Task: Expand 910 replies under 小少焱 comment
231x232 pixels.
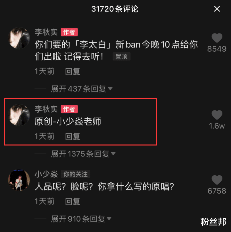Action: (x=81, y=219)
